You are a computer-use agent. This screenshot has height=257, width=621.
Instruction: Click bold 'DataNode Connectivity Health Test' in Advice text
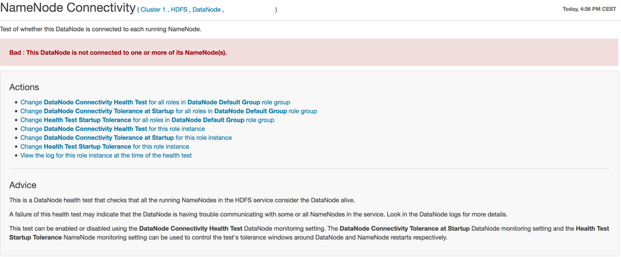click(190, 228)
